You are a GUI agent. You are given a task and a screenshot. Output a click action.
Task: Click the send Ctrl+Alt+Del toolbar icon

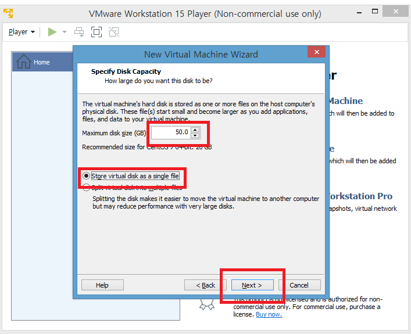pos(79,32)
